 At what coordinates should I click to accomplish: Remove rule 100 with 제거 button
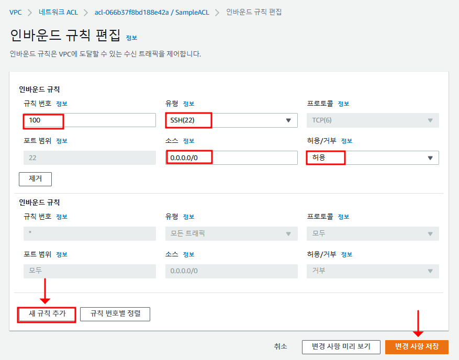(x=35, y=179)
